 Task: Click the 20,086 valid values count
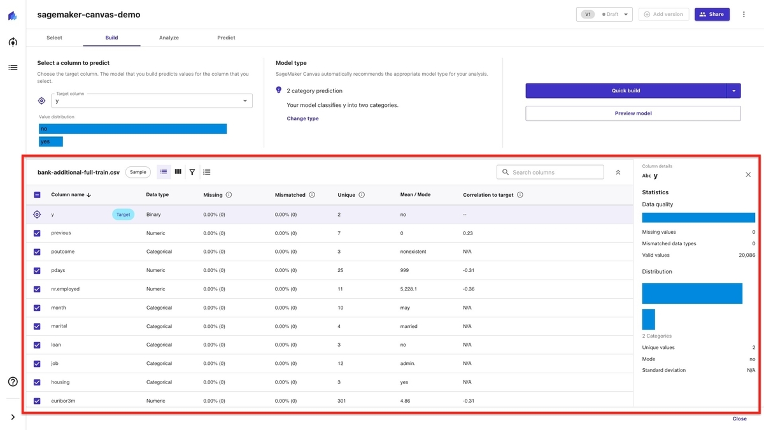coord(746,255)
